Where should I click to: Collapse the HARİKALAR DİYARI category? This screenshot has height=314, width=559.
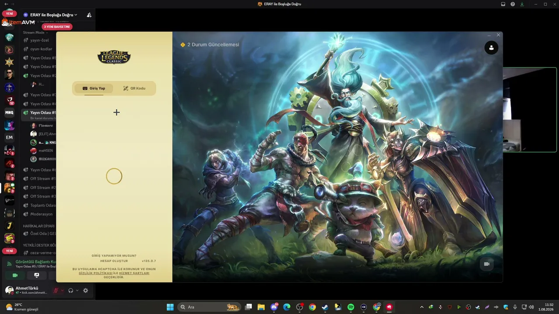pos(39,226)
